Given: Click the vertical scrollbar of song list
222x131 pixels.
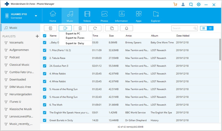Looking at the screenshot, I should pos(220,49).
